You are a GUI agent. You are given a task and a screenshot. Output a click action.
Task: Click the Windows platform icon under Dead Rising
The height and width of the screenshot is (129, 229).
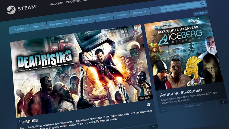coord(149,104)
